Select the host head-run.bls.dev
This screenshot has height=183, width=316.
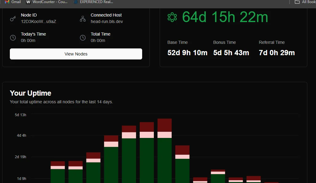click(107, 21)
